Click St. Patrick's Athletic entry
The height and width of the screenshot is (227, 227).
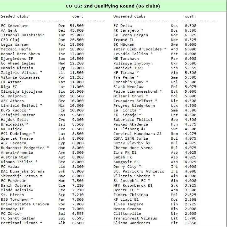pyautogui.click(x=139, y=171)
